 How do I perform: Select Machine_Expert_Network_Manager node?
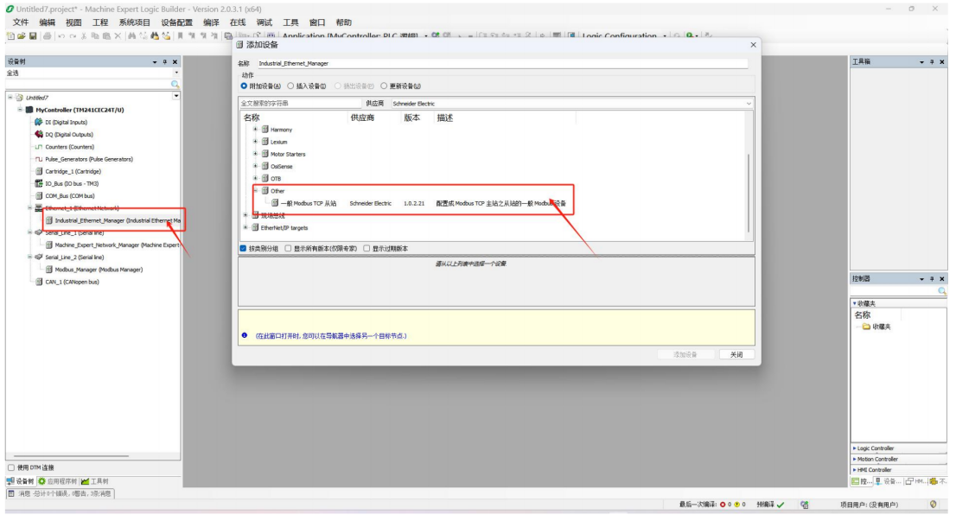(x=113, y=245)
